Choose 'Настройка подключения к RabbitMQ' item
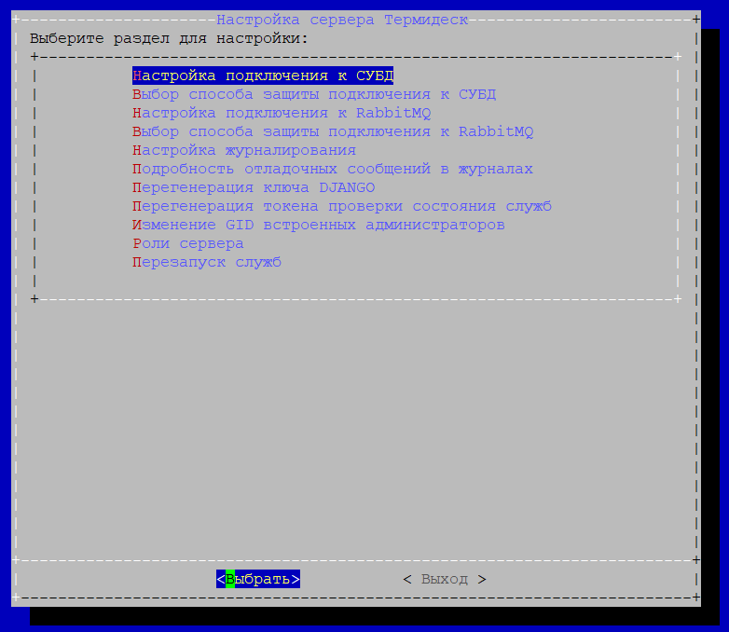Screen dimensions: 729x632 point(282,113)
